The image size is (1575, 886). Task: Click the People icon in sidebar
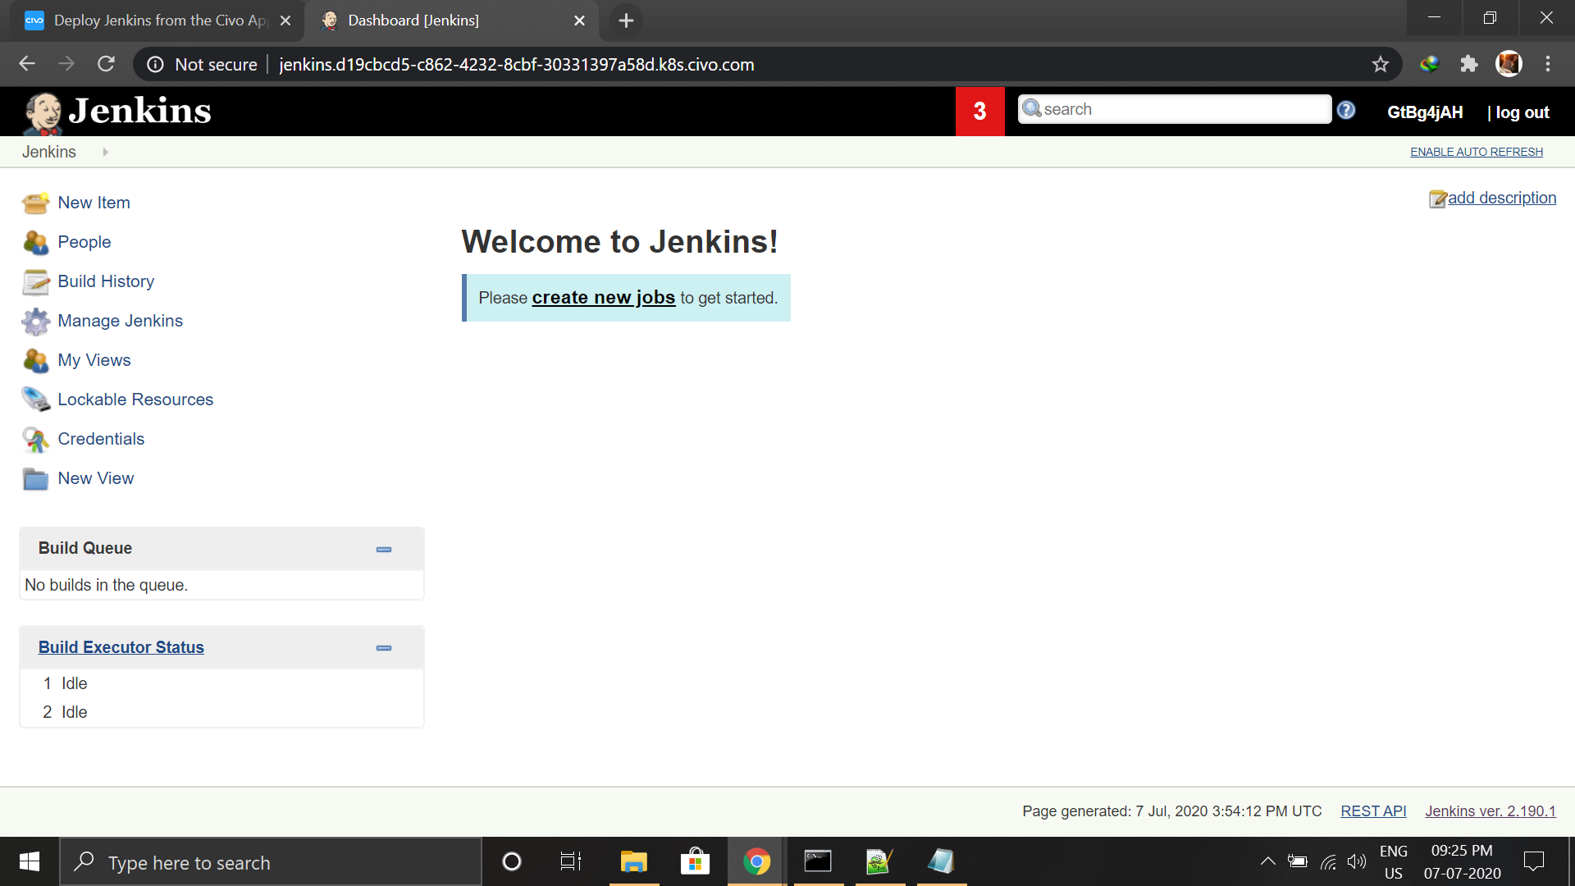(x=35, y=242)
